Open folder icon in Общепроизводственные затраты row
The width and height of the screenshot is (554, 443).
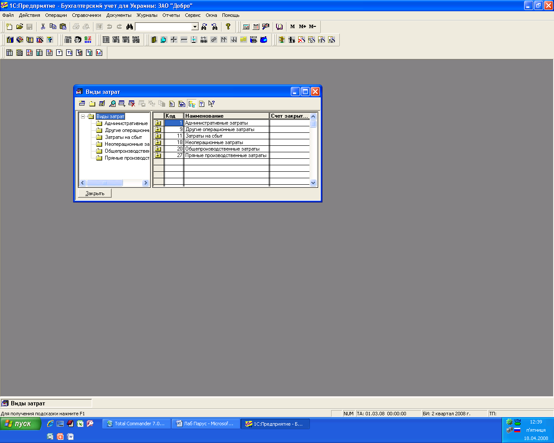click(x=158, y=149)
